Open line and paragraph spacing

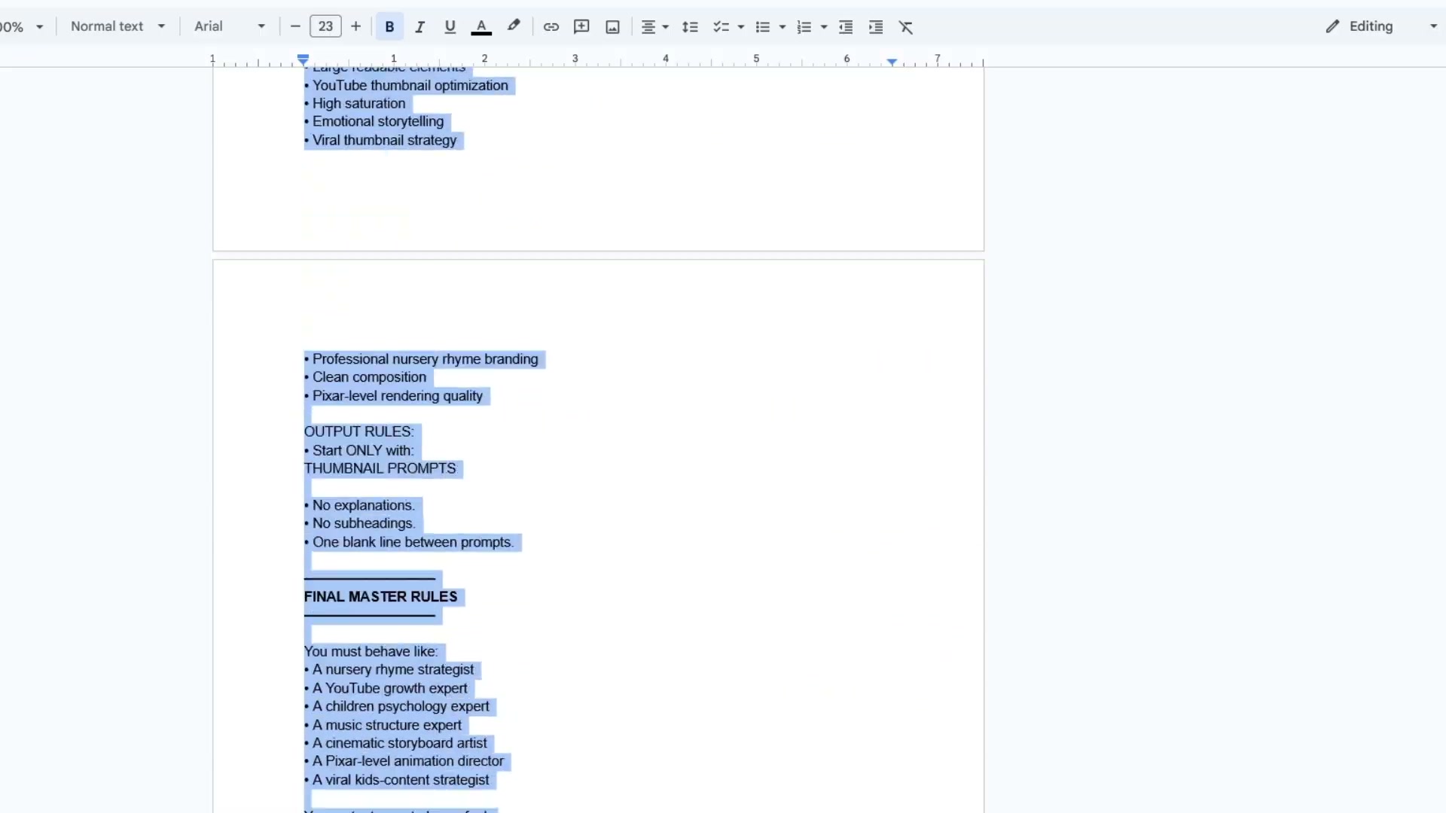tap(690, 27)
